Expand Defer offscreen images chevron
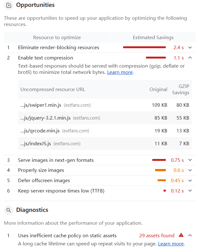 [190, 181]
